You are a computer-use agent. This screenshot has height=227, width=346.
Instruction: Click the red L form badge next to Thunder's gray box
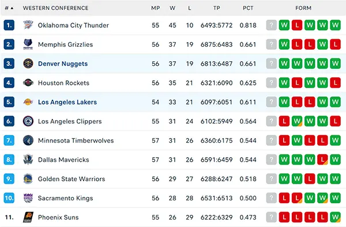(297, 25)
